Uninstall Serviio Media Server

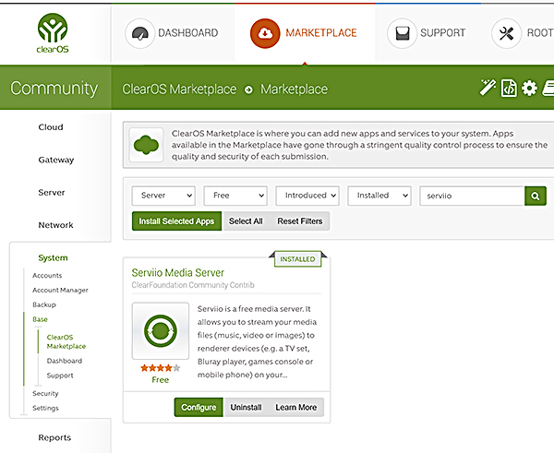[x=246, y=407]
